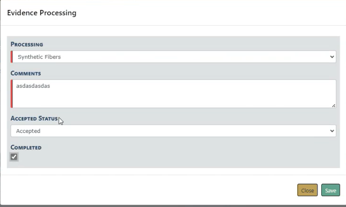Image resolution: width=346 pixels, height=207 pixels.
Task: Close the Evidence Processing dialog
Action: click(308, 190)
